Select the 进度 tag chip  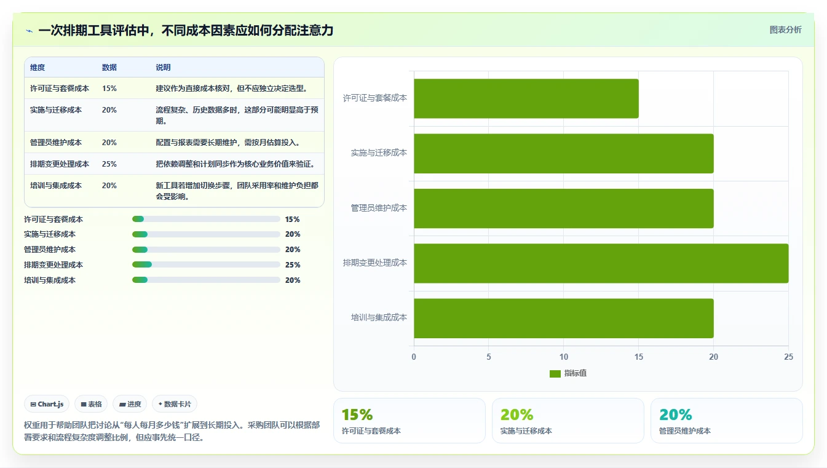point(130,404)
